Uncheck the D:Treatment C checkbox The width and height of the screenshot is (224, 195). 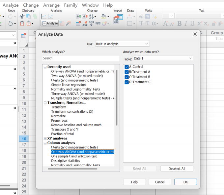(x=126, y=82)
